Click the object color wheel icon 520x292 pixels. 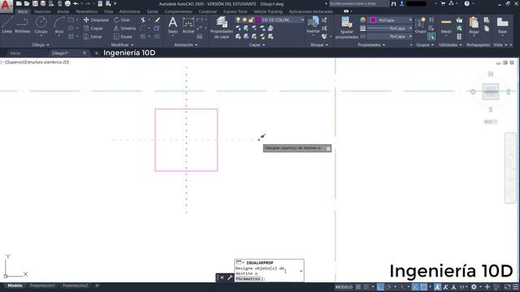click(363, 19)
